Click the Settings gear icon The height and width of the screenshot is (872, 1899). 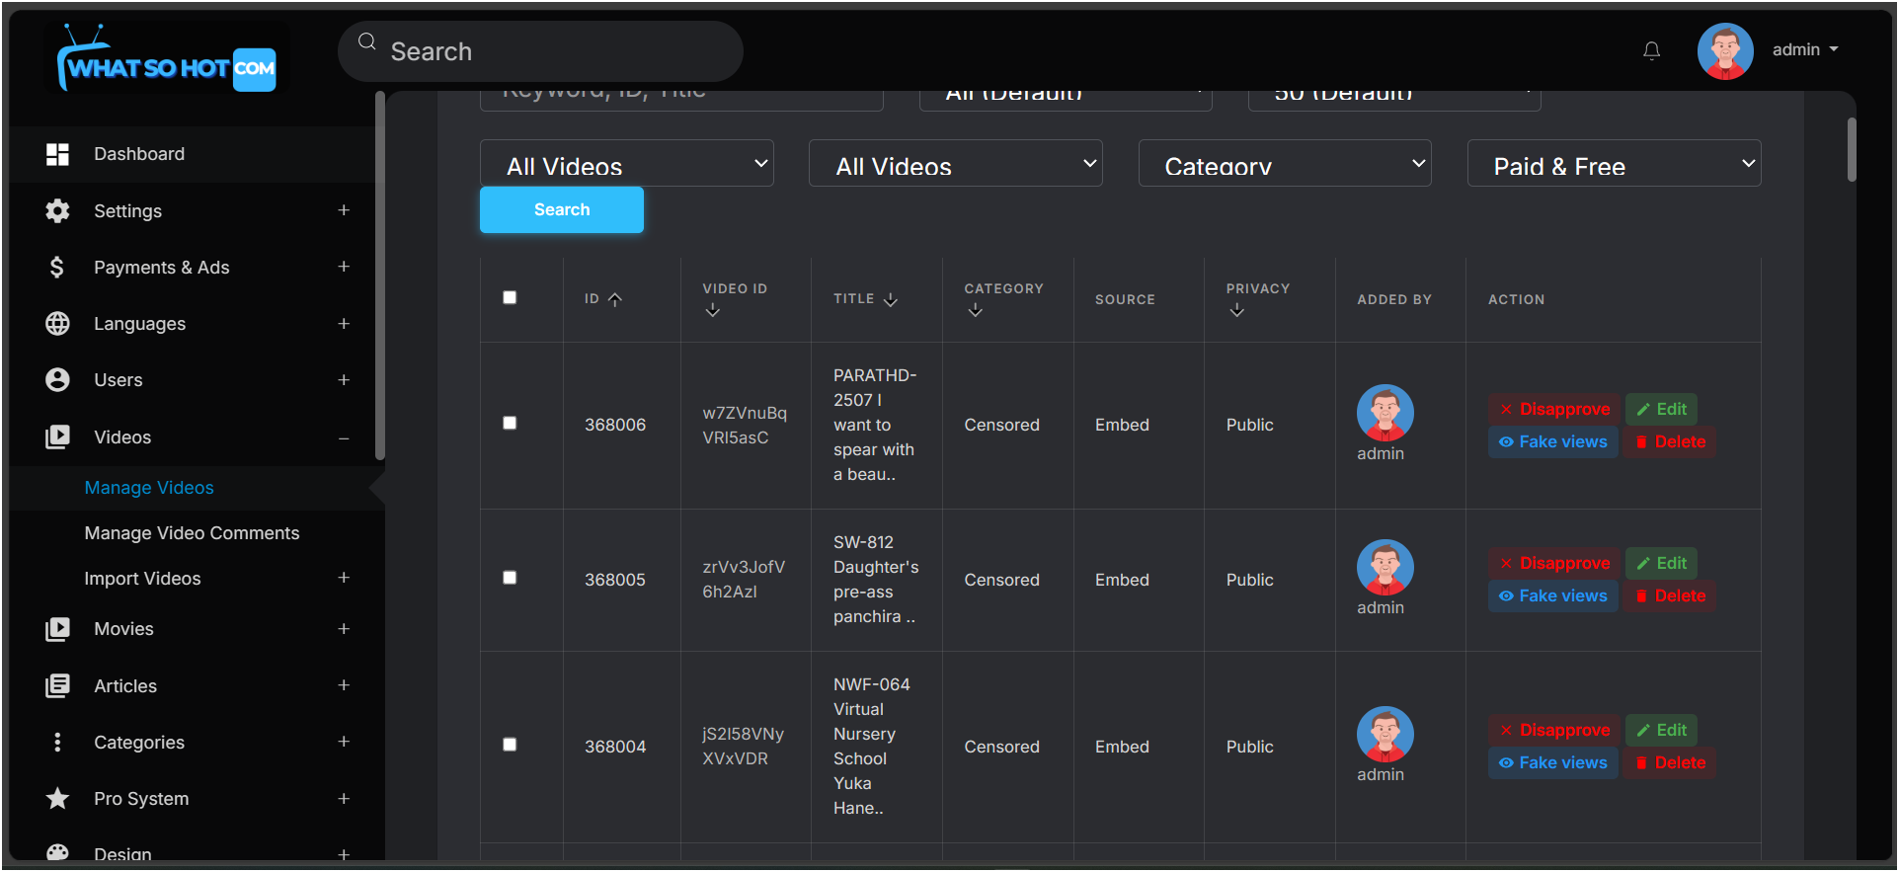[x=57, y=210]
